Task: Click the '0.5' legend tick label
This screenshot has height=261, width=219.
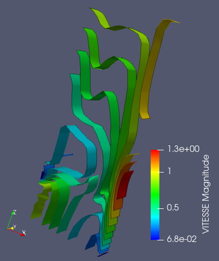Action: point(173,208)
